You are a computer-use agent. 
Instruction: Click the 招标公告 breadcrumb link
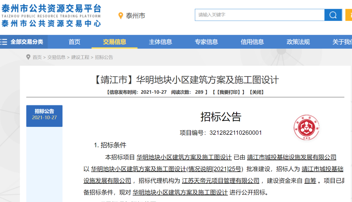[104, 57]
